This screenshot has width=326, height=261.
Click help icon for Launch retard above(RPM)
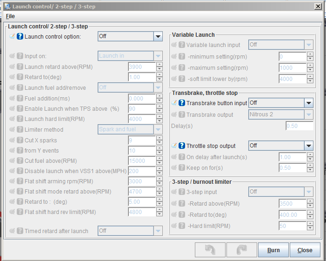[x=20, y=67]
